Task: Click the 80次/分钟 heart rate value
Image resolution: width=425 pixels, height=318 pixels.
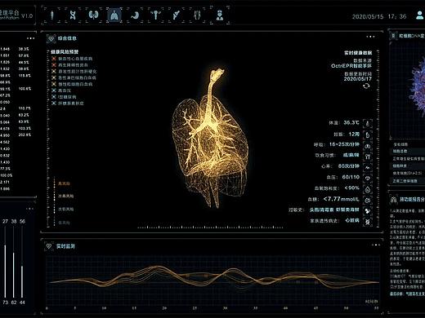Action: click(348, 166)
